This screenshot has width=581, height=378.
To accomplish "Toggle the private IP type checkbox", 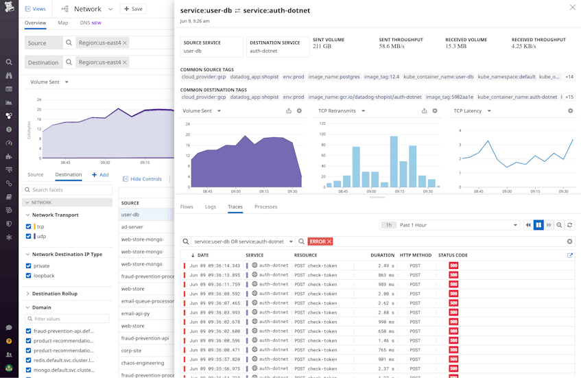I will click(x=29, y=265).
